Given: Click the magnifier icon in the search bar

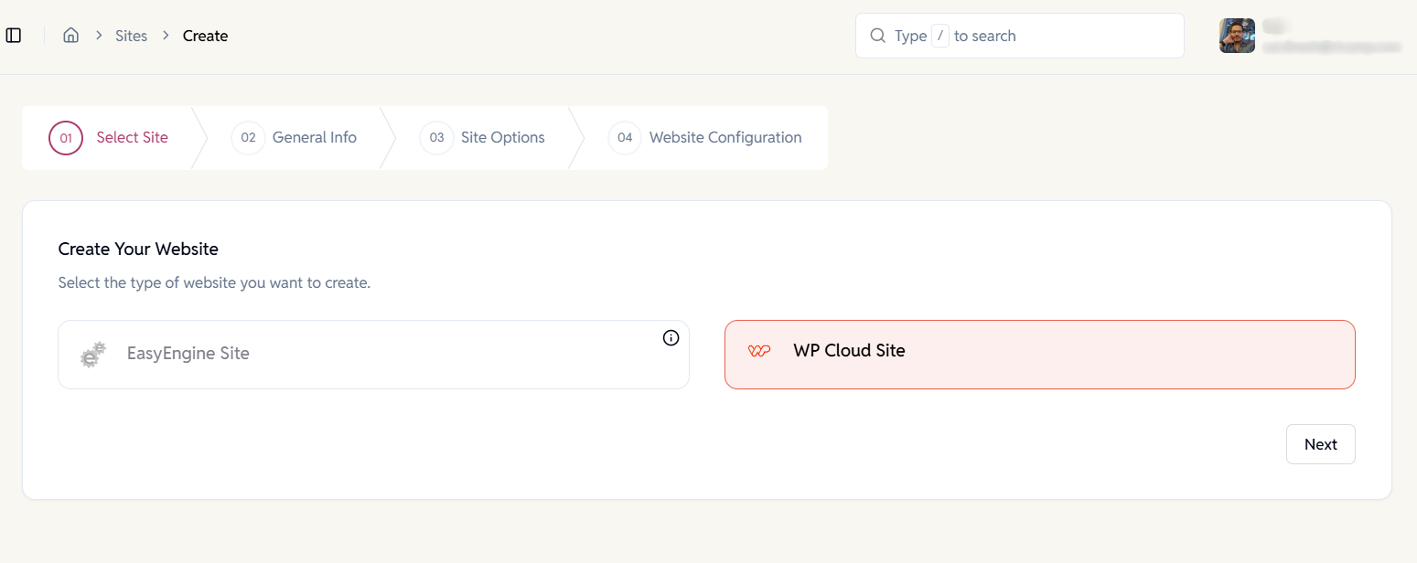Looking at the screenshot, I should click(877, 36).
